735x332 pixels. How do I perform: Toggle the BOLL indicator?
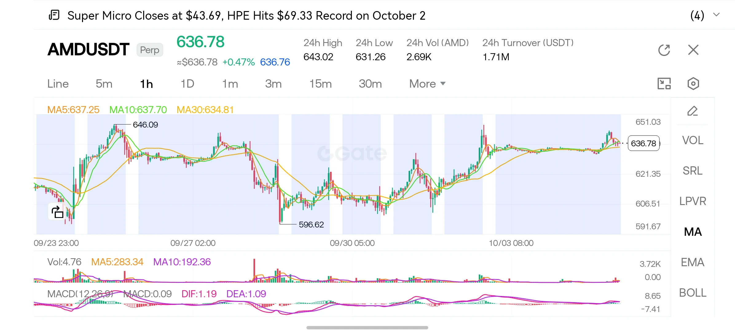(693, 293)
